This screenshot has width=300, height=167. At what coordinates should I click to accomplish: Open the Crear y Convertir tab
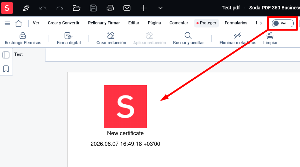pyautogui.click(x=64, y=23)
